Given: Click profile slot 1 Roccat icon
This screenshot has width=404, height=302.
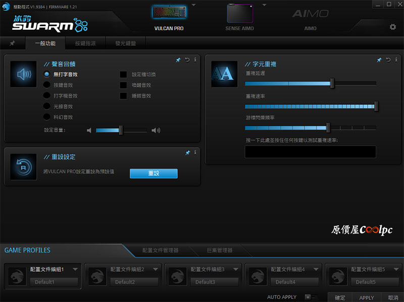Looking at the screenshot, I should coord(17,276).
